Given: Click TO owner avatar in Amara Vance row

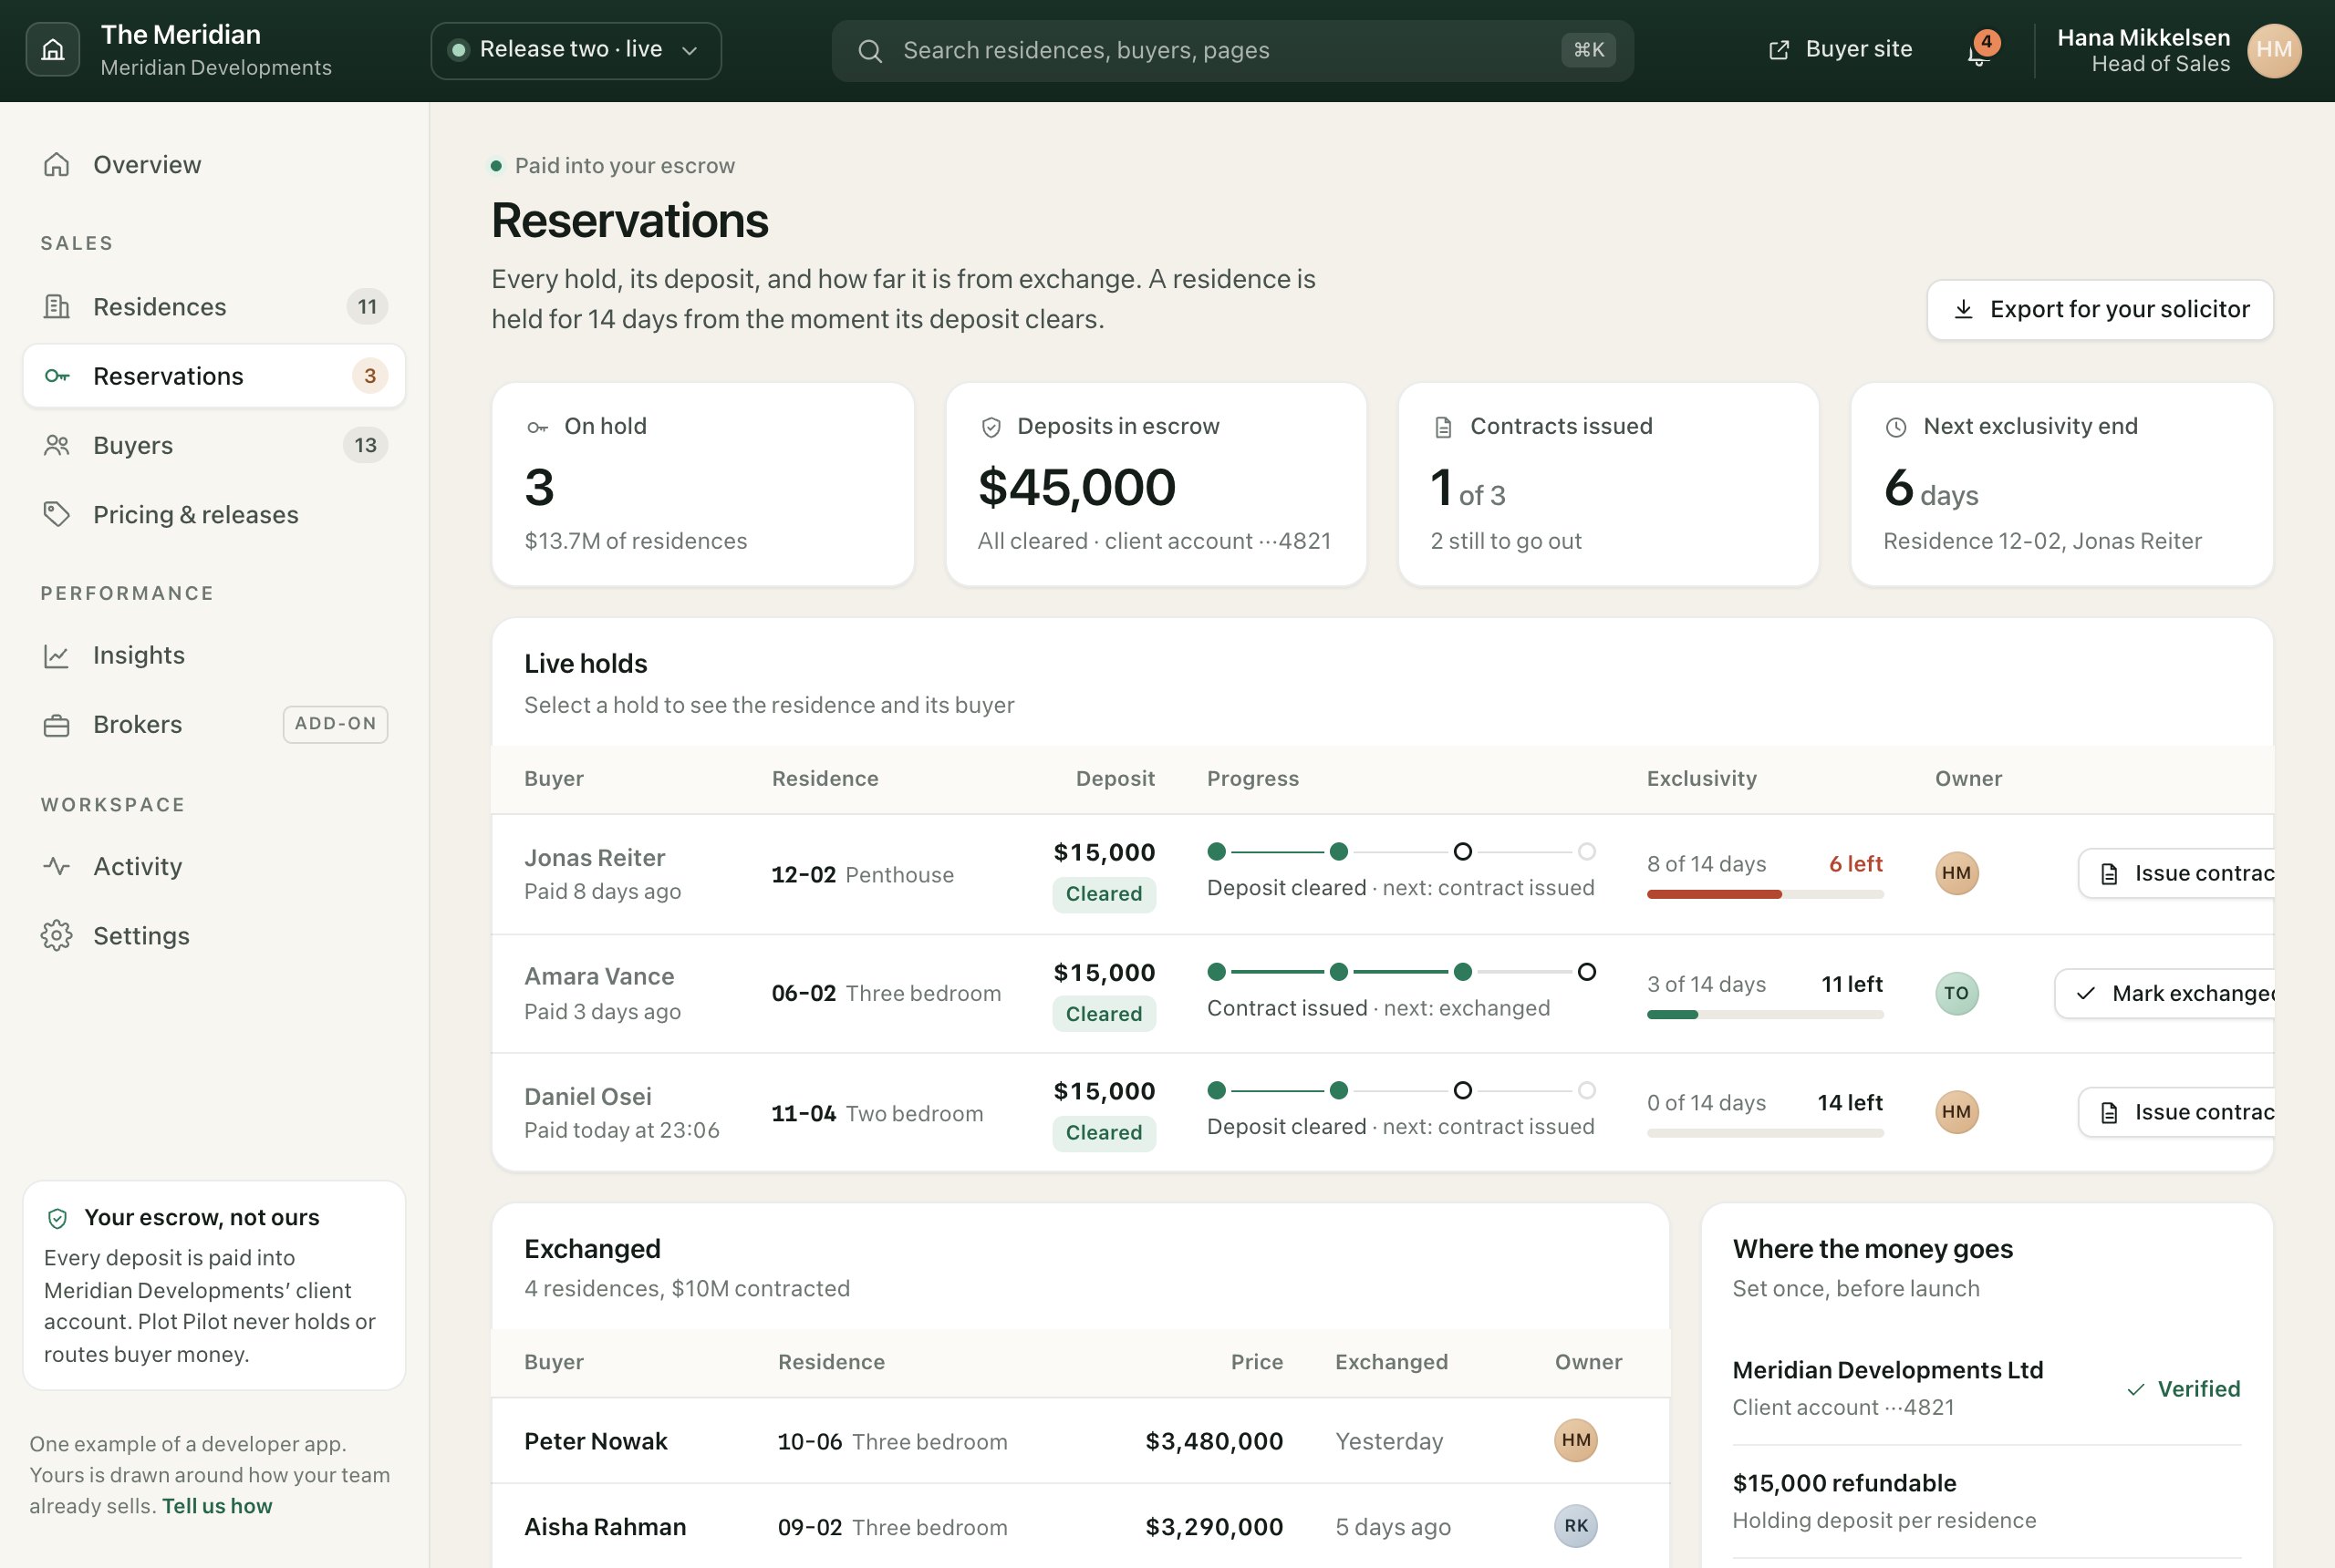Looking at the screenshot, I should [1956, 993].
